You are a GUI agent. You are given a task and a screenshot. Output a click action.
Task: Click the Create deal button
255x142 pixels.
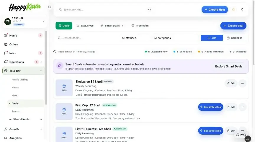pos(233,26)
